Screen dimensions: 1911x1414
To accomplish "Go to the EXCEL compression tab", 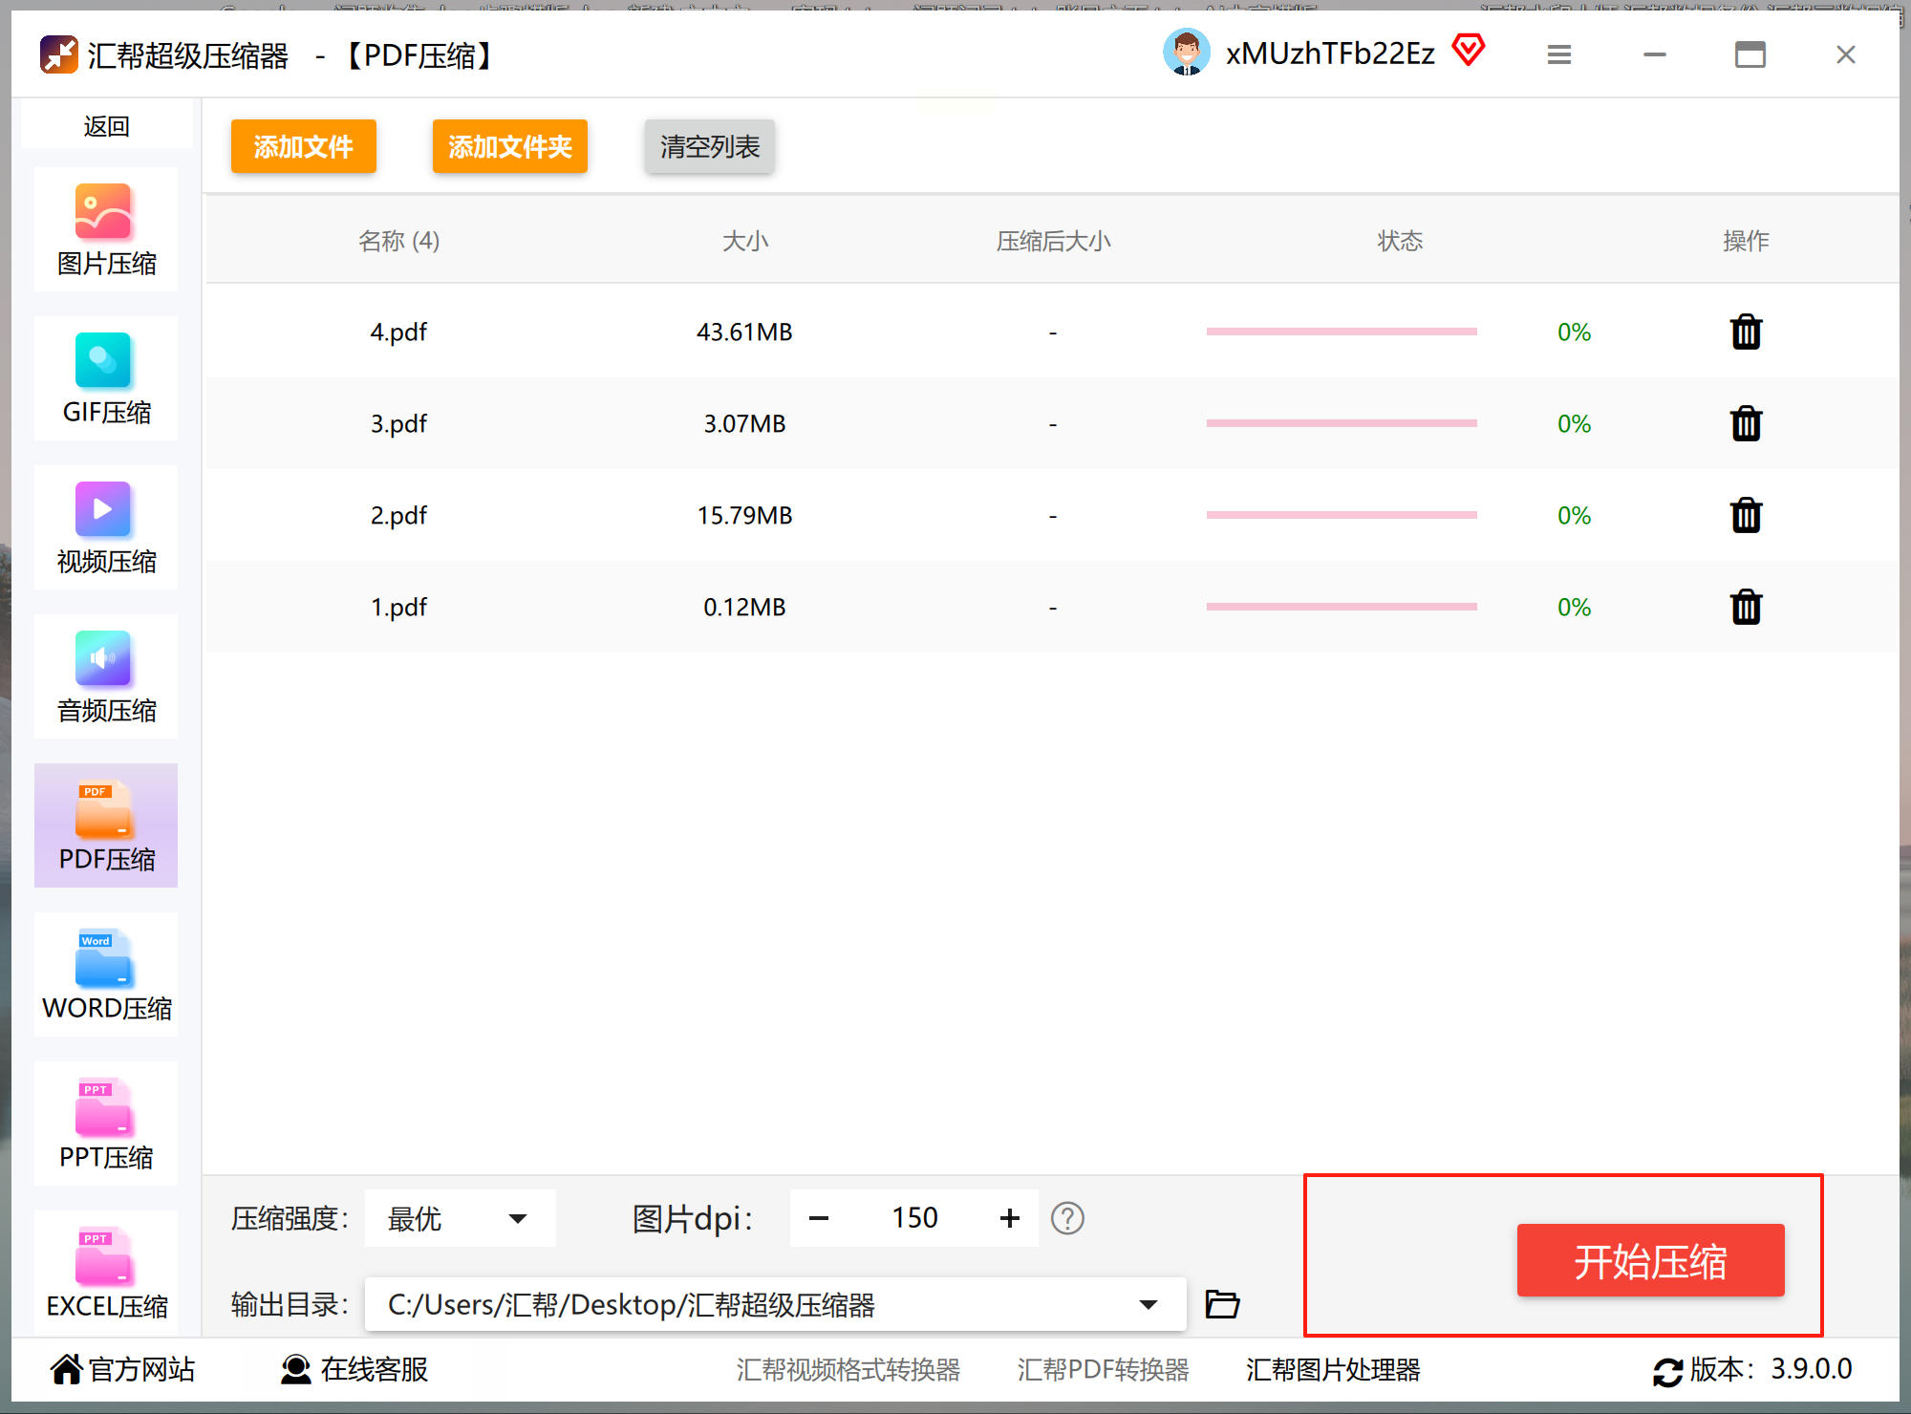I will pos(106,1274).
